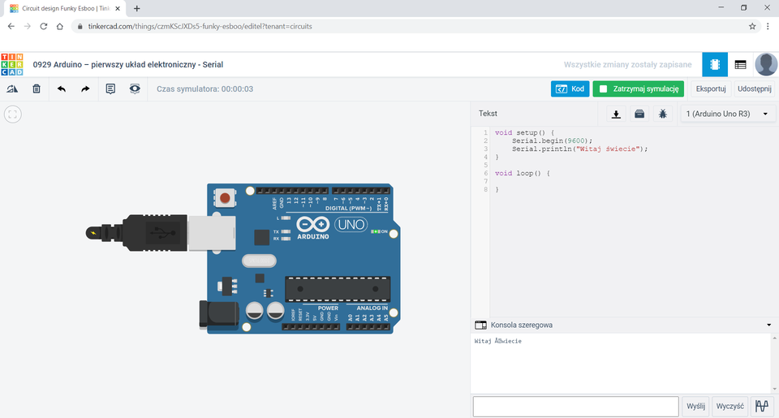Toggle notes visibility eye icon
The image size is (779, 418).
pos(135,89)
